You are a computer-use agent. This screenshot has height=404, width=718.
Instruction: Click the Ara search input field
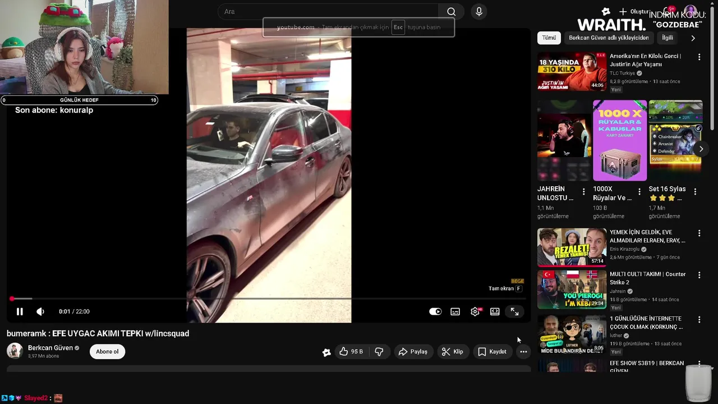(328, 12)
